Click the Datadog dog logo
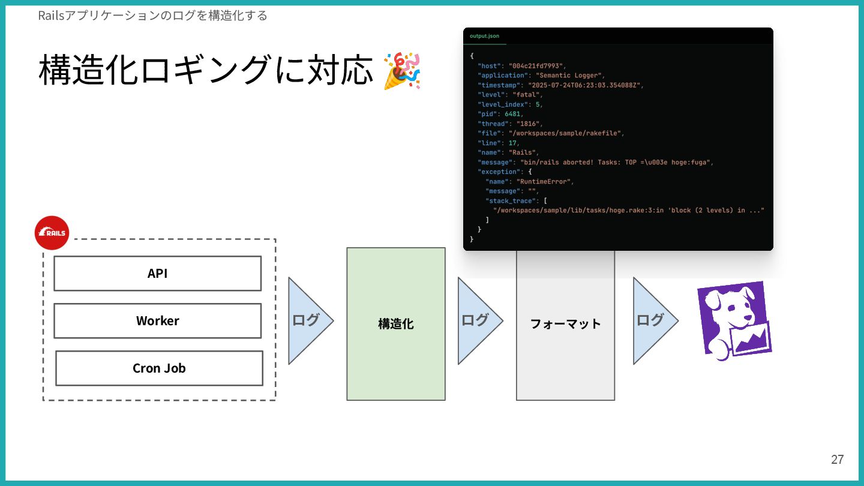Screen dimensions: 864x486 click(734, 320)
